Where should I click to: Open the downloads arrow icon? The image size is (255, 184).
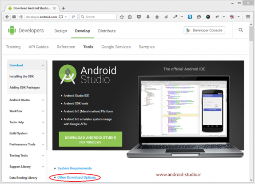(x=148, y=17)
